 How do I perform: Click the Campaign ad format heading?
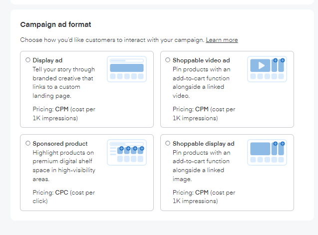55,24
